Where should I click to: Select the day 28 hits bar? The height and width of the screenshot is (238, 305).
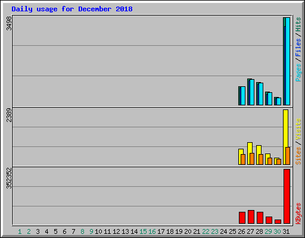click(x=257, y=93)
